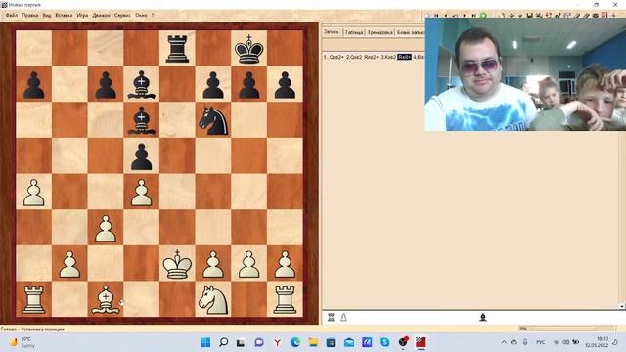Select the black king on g8

249,49
